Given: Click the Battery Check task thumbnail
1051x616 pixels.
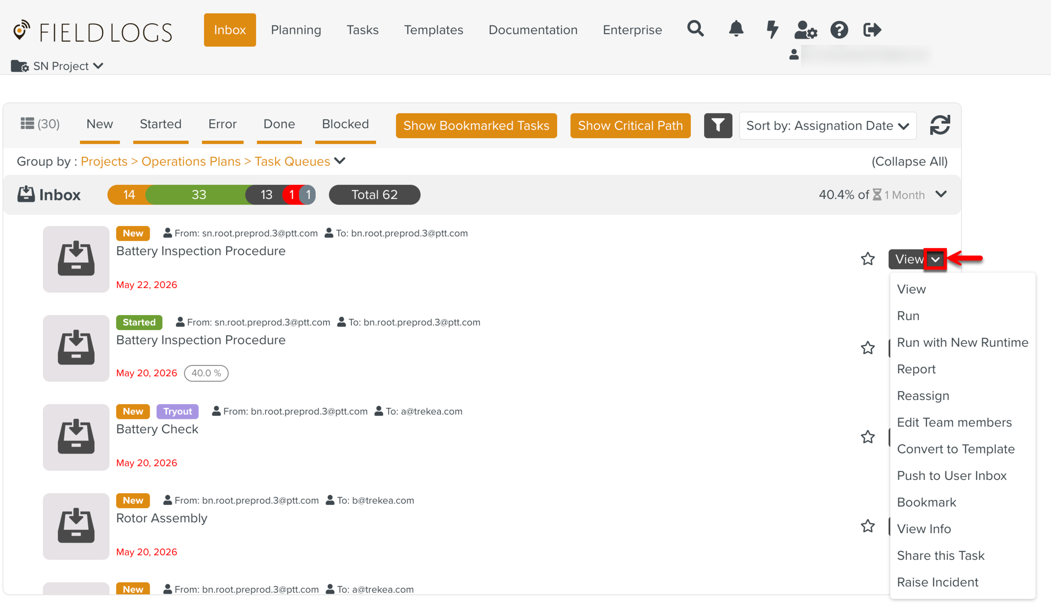Looking at the screenshot, I should (76, 437).
